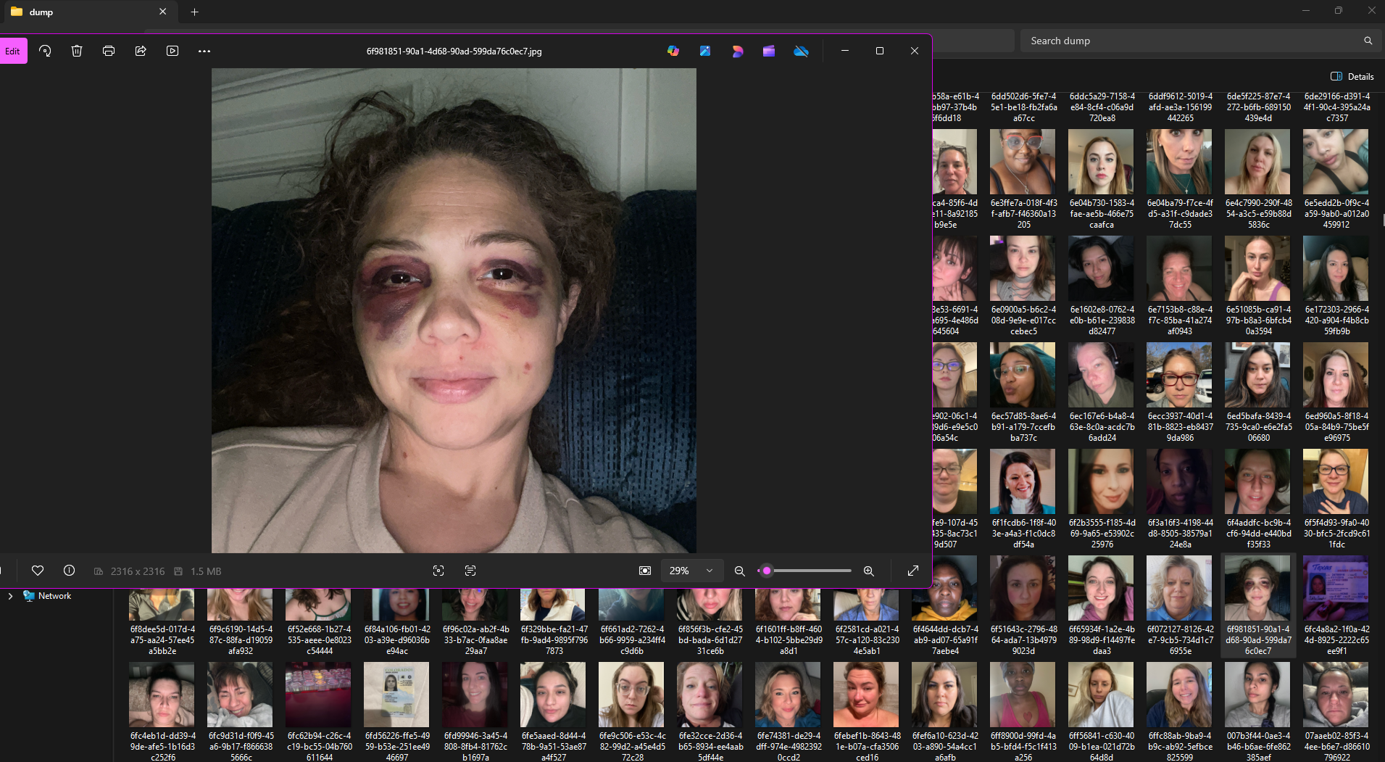Mark photo as favorite with heart icon
The height and width of the screenshot is (762, 1385).
38,571
